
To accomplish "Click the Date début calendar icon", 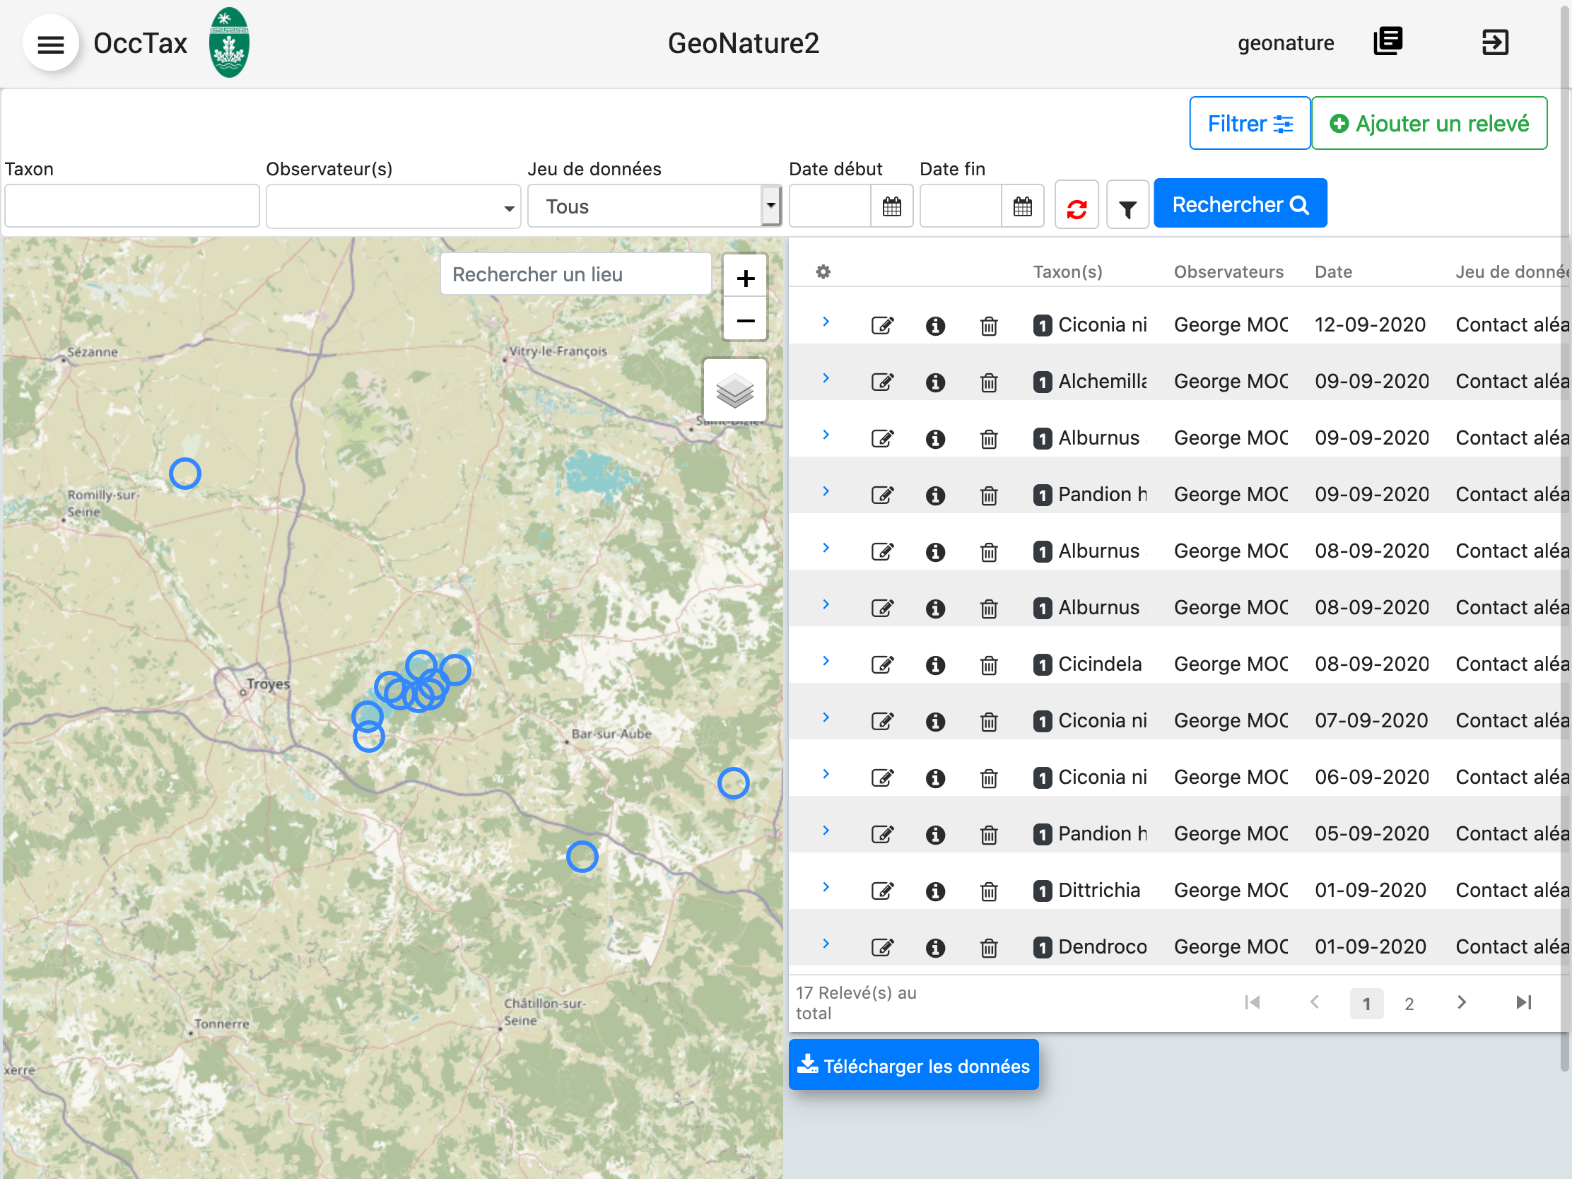I will [891, 207].
